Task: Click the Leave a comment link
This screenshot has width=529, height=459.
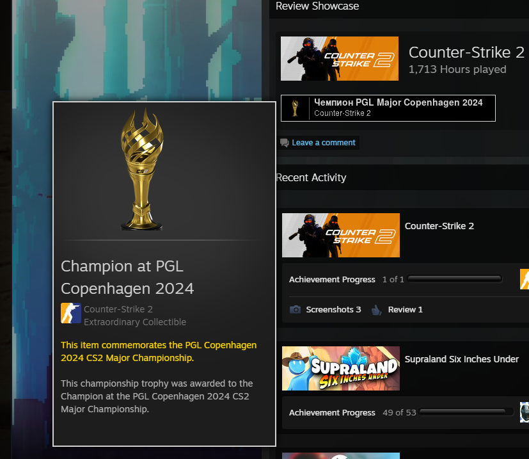Action: pos(324,143)
